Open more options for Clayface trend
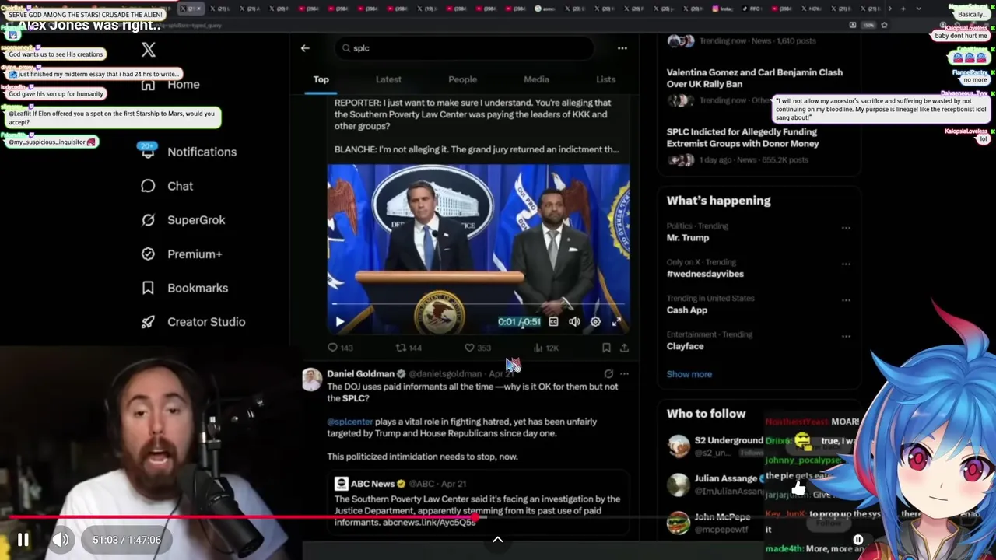The width and height of the screenshot is (996, 560). click(x=846, y=336)
